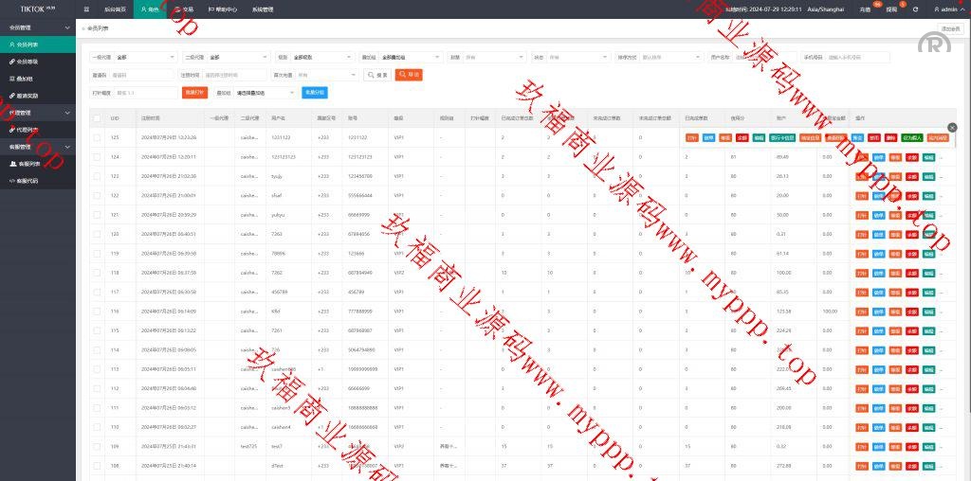Open 会员等级 in the sidebar
The height and width of the screenshot is (481, 971).
(x=28, y=61)
